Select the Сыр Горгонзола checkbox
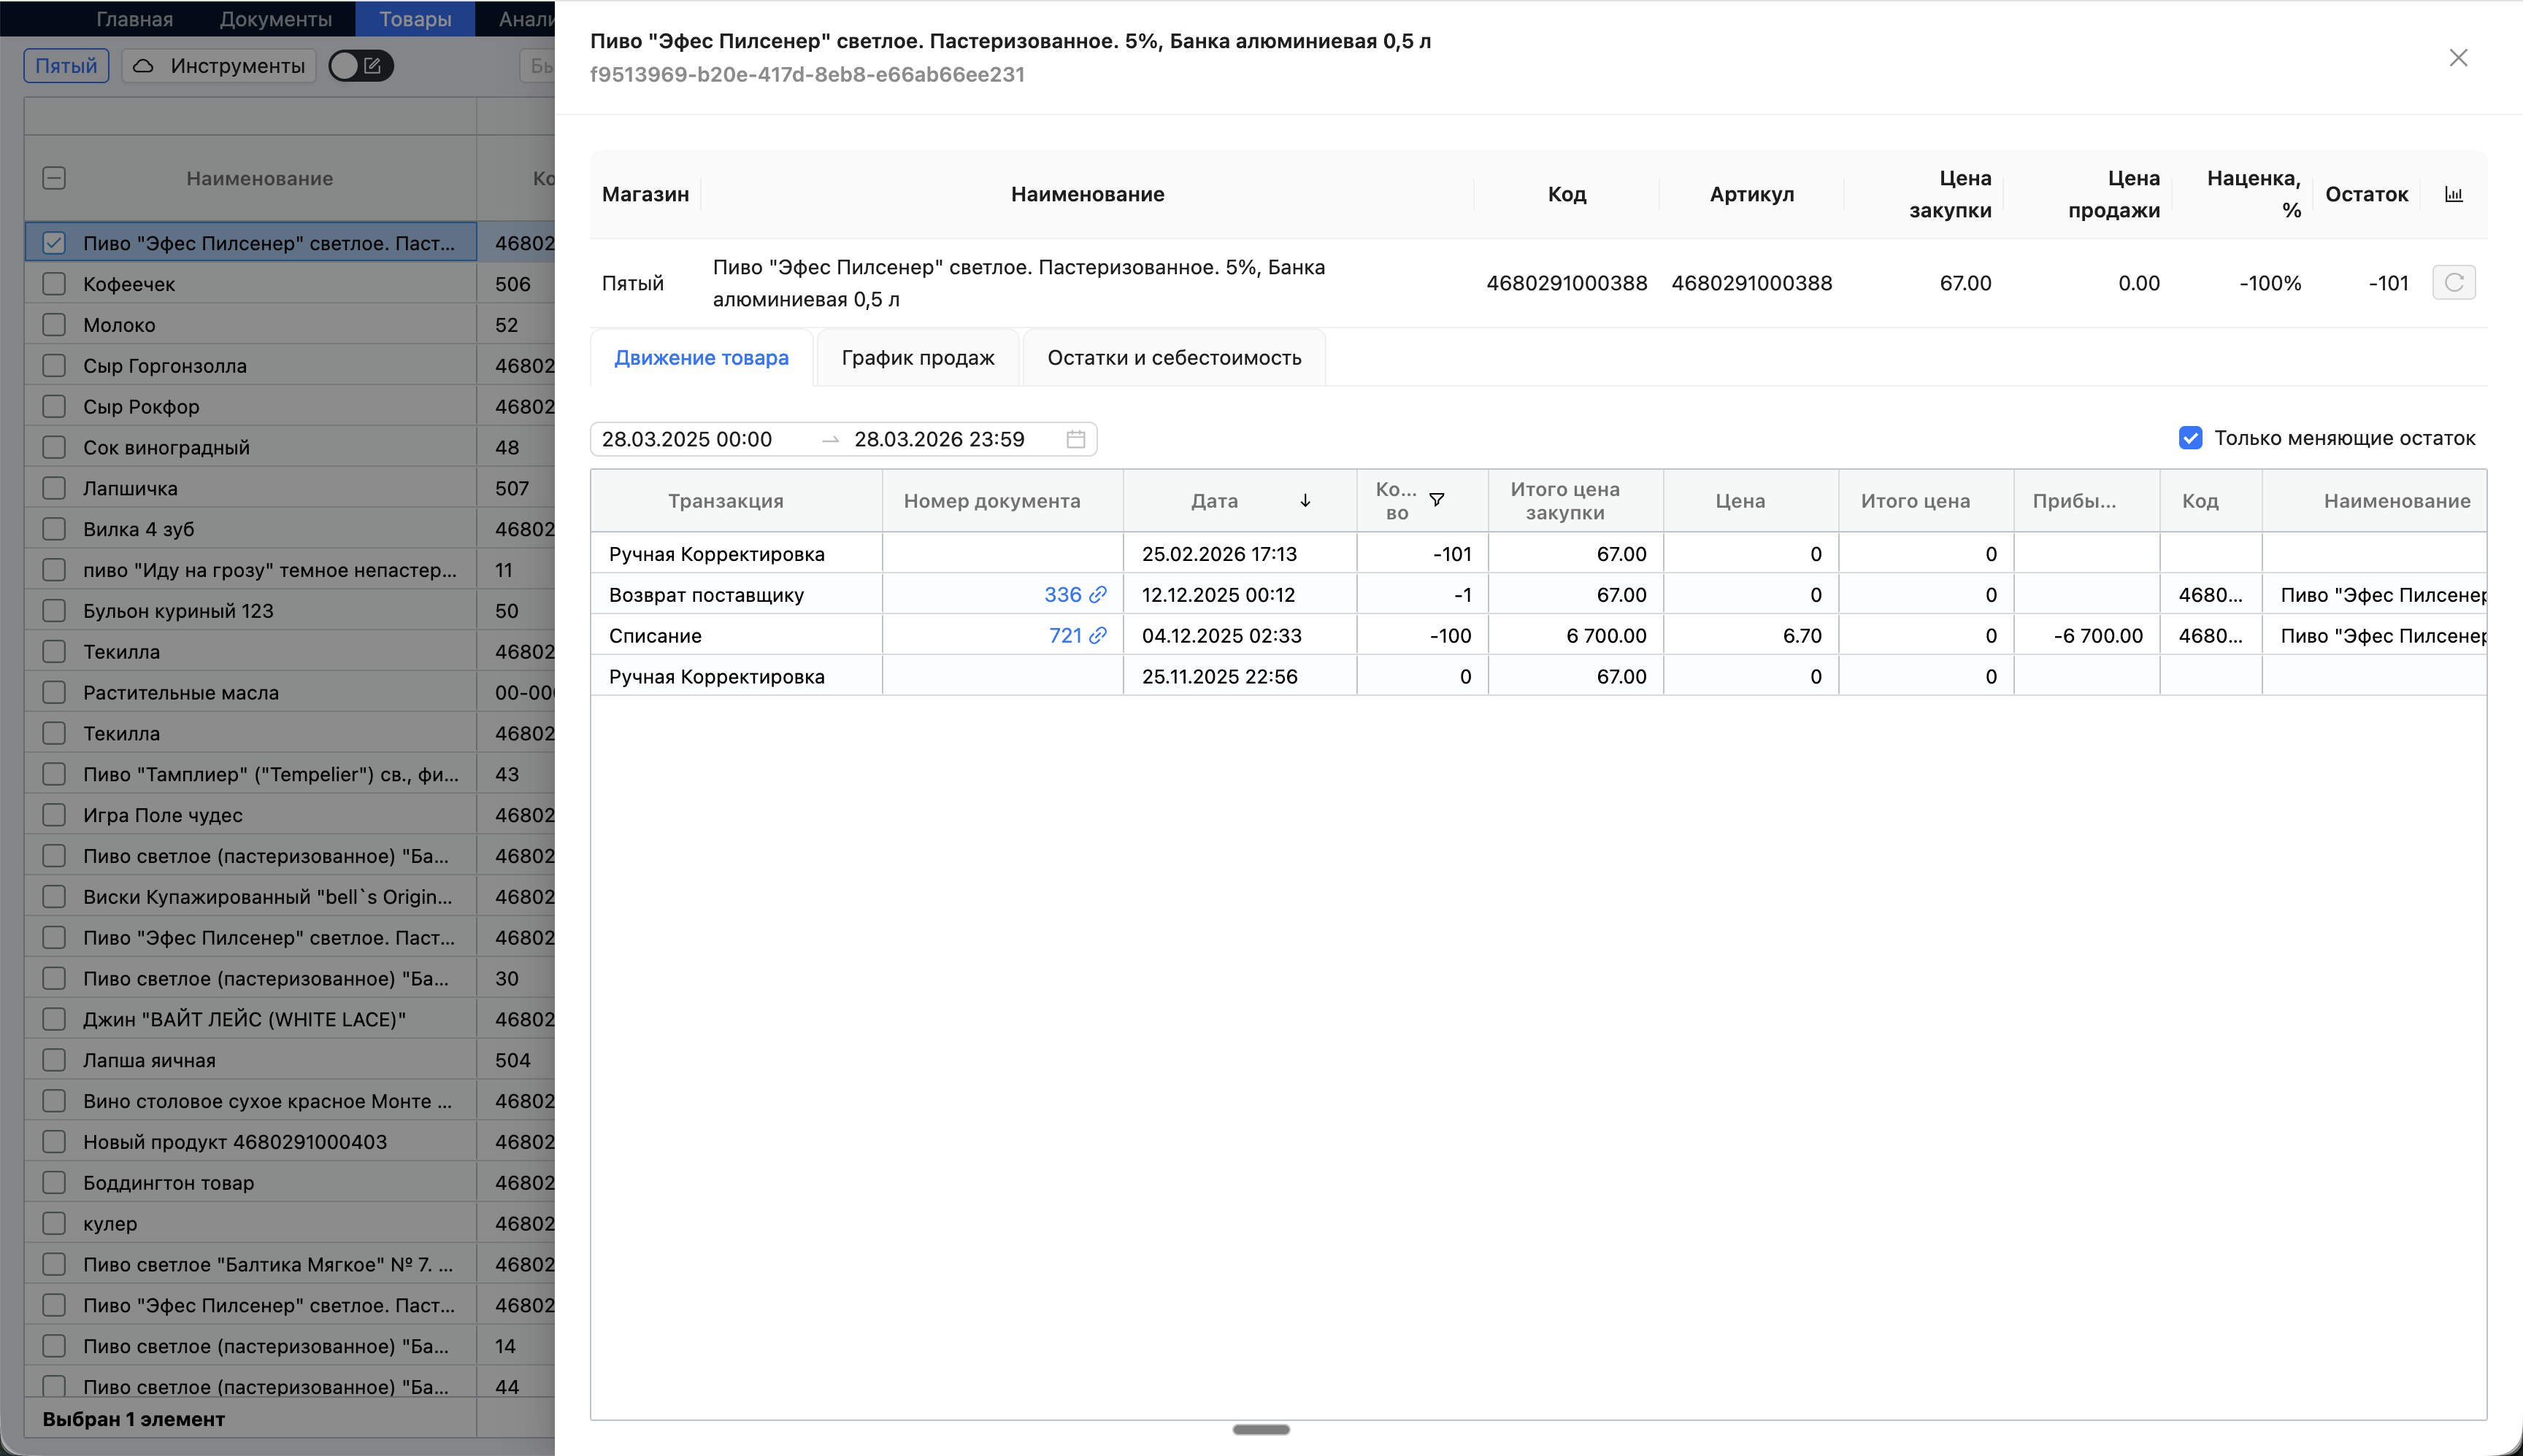2523x1456 pixels. [54, 366]
